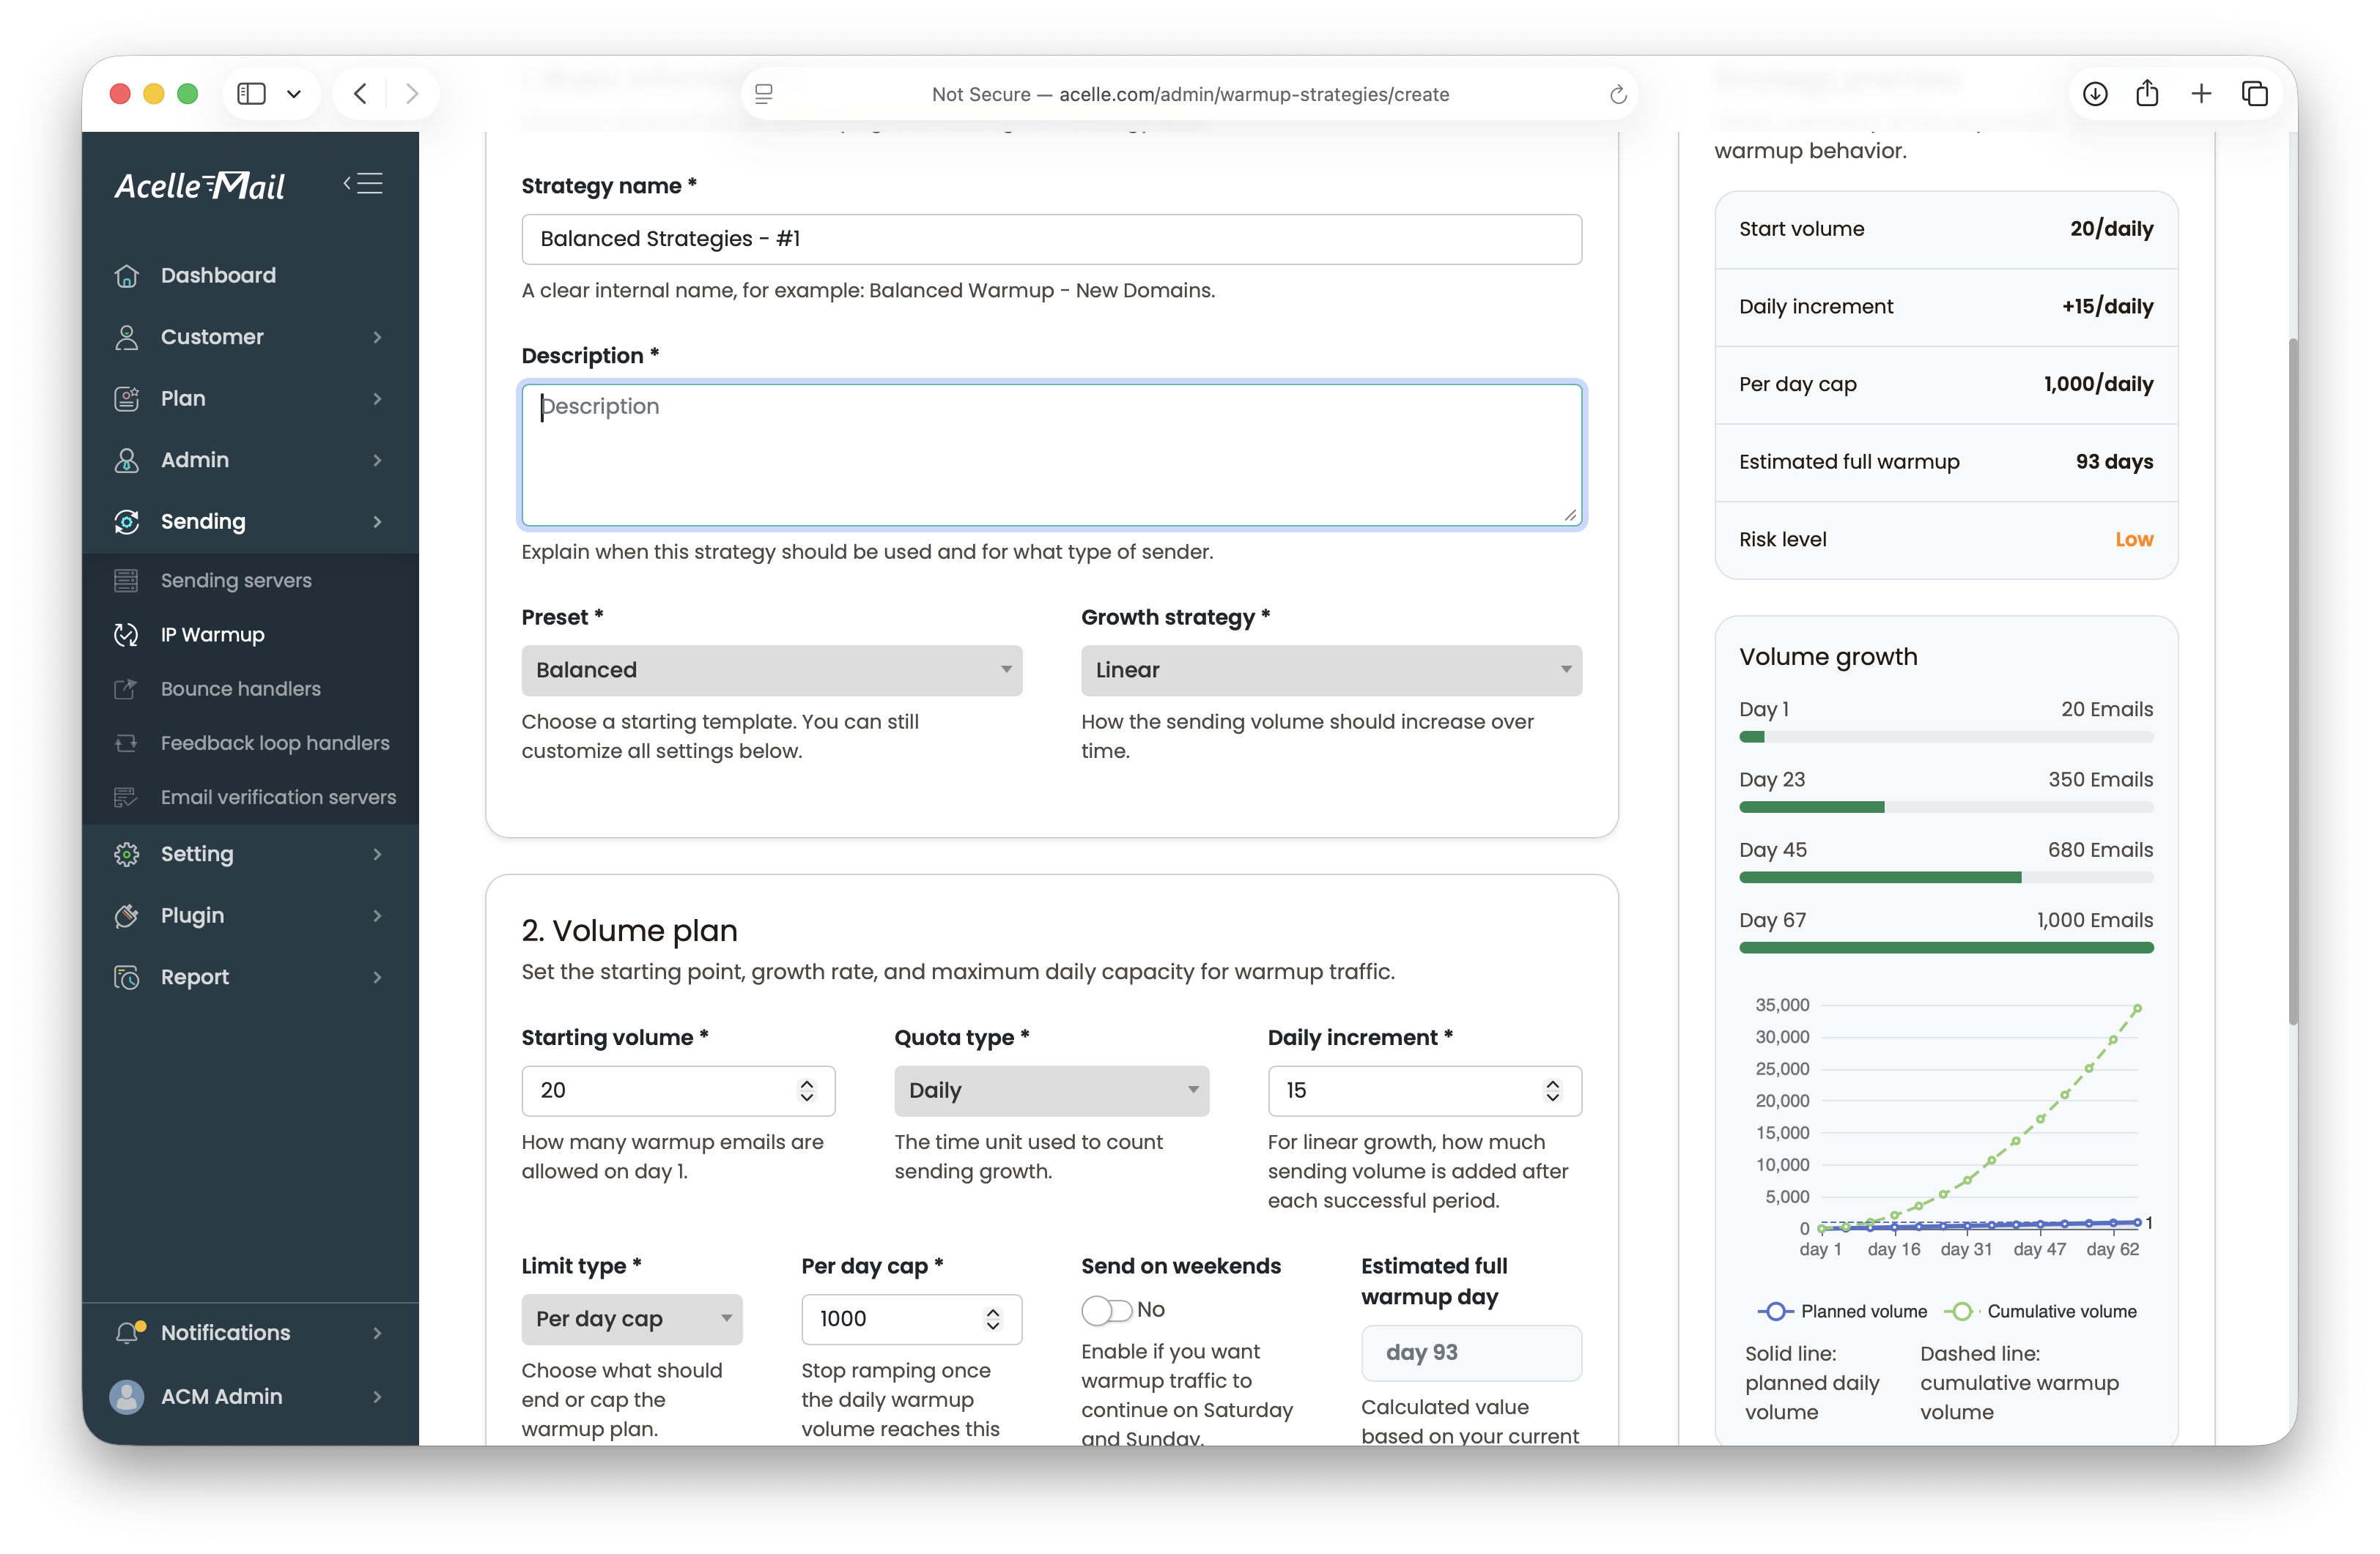
Task: Open the Growth strategy dropdown
Action: click(x=1331, y=671)
